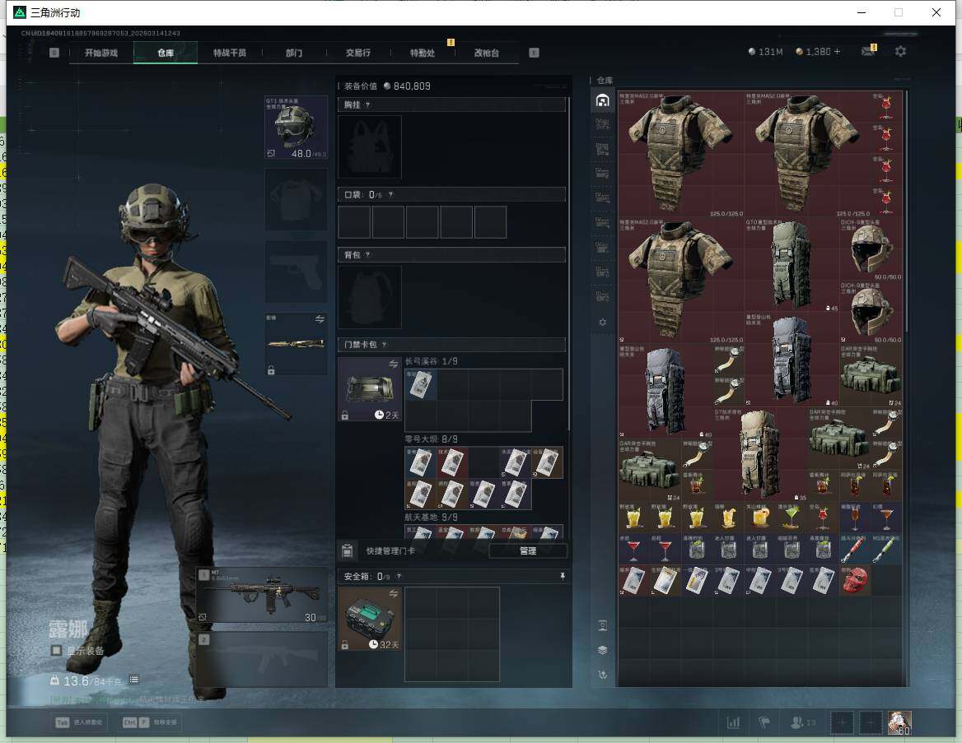Click the 快捷管理门卡 card icon
Screen dimensions: 962x743
[x=348, y=550]
